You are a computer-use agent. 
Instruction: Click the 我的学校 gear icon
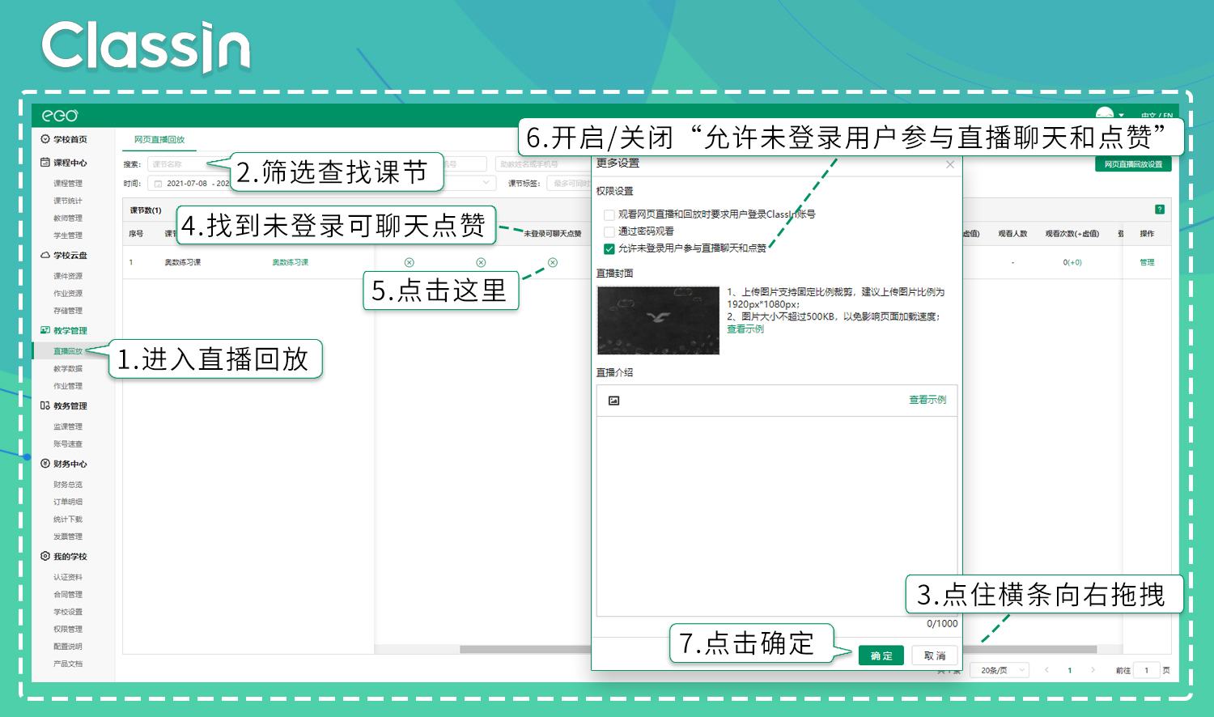[x=45, y=556]
